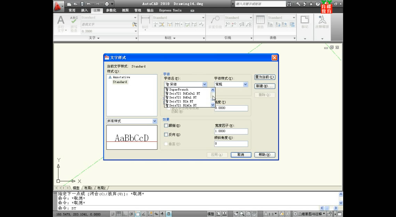Click the font list scroll-up arrow
The height and width of the screenshot is (217, 396).
point(213,90)
